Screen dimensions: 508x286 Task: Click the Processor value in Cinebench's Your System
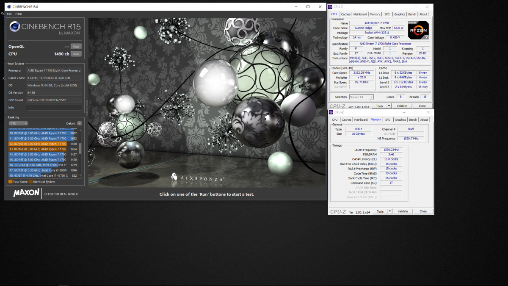pyautogui.click(x=54, y=70)
